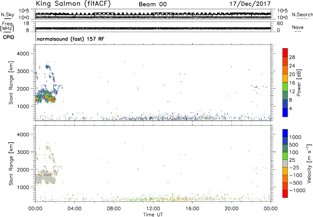Select the "CPID" row label
This screenshot has width=313, height=217.
click(x=9, y=37)
